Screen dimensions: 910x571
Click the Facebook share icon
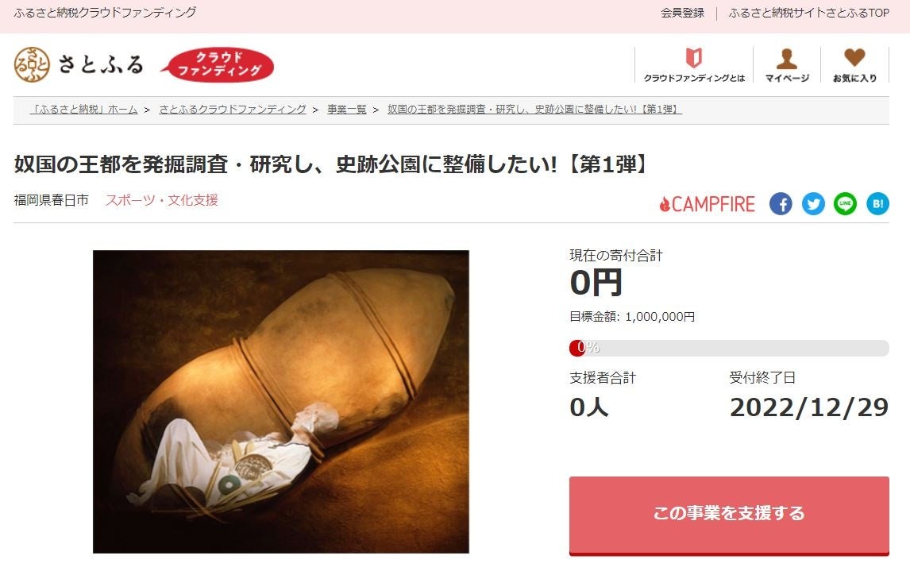click(x=781, y=203)
